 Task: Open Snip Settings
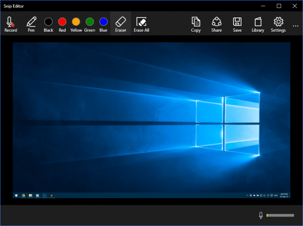click(x=278, y=24)
